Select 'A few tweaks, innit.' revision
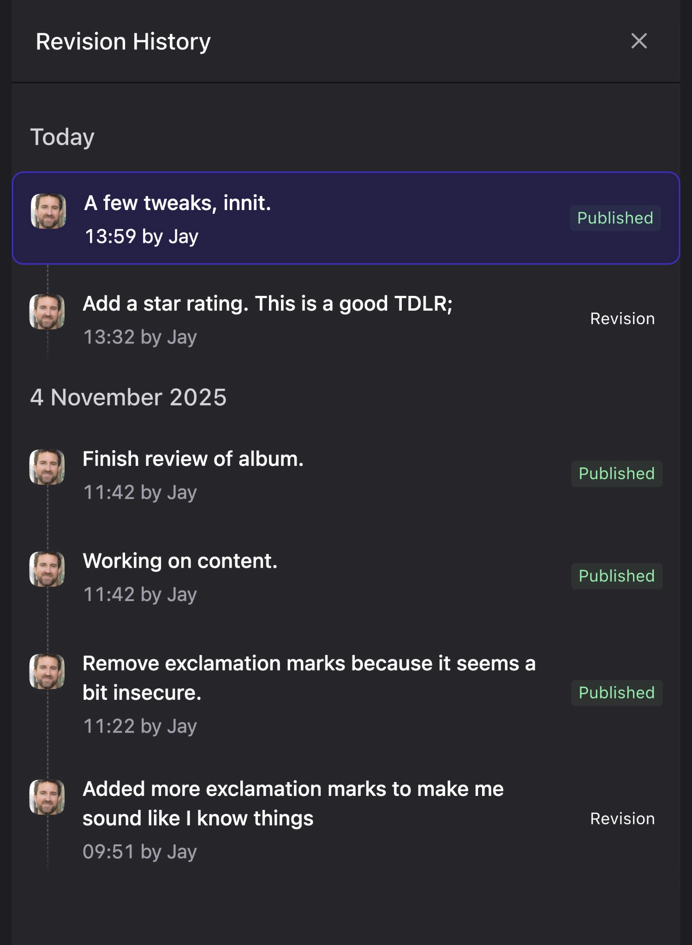692x945 pixels. [x=178, y=203]
